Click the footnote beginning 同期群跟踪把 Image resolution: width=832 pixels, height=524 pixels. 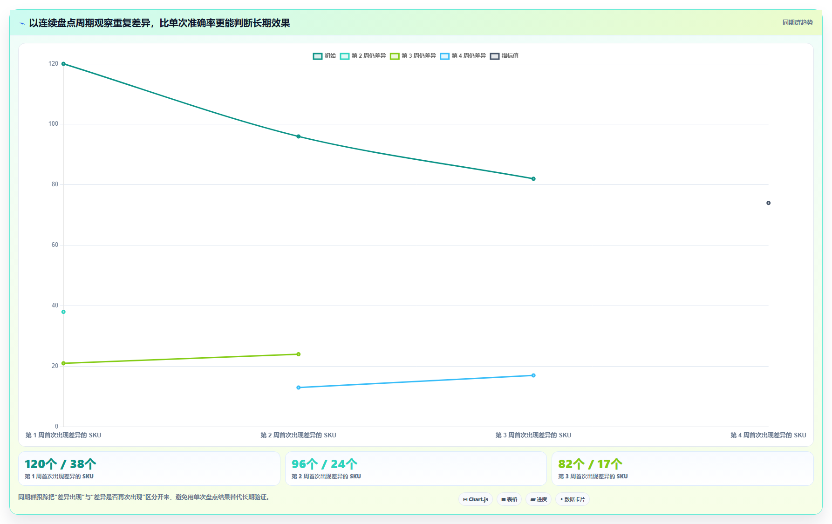[x=144, y=497]
